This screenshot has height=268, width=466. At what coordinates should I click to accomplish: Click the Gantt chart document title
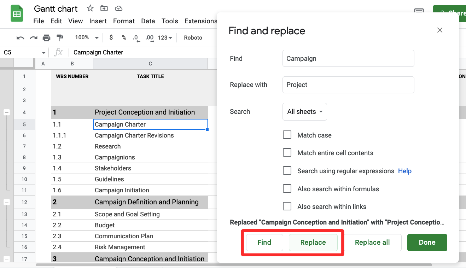tap(56, 8)
